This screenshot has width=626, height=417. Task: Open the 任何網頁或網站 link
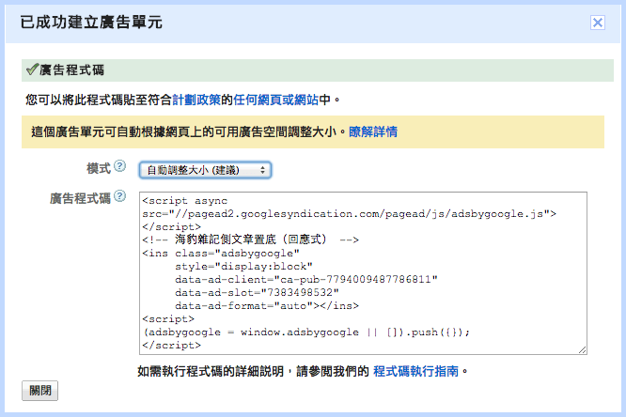(x=275, y=100)
